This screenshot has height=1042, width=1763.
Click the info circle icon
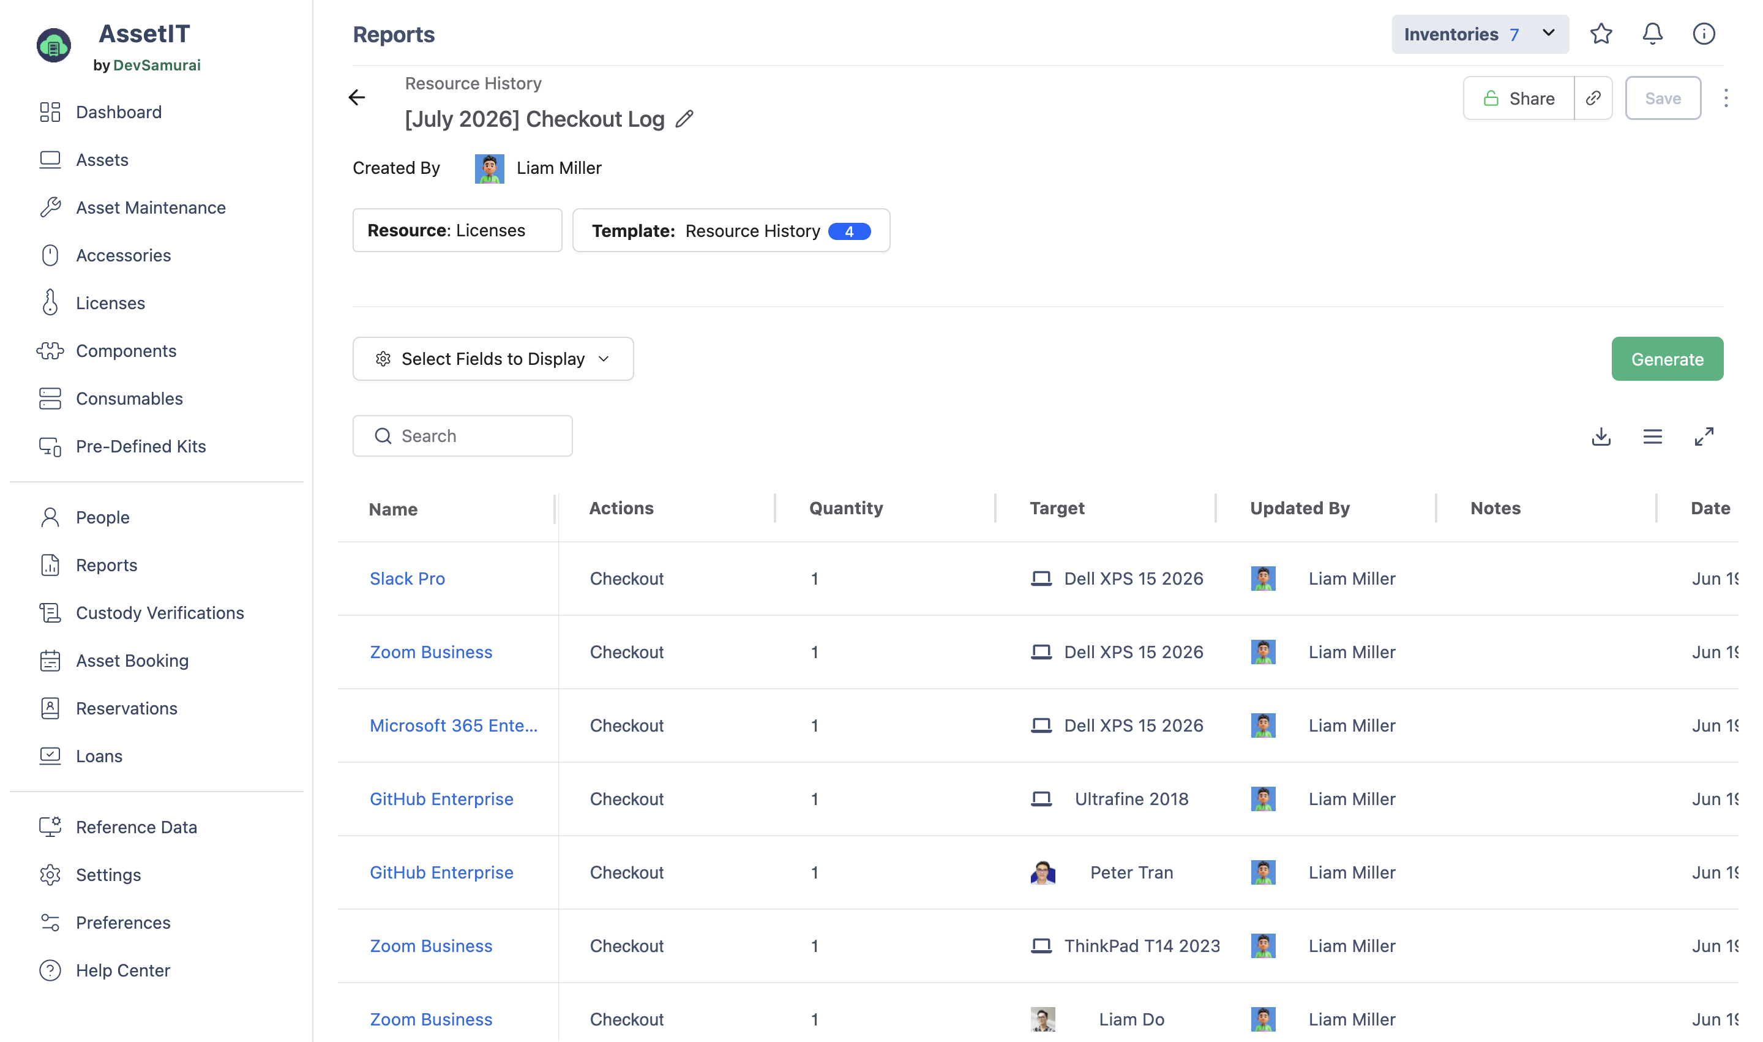point(1704,34)
